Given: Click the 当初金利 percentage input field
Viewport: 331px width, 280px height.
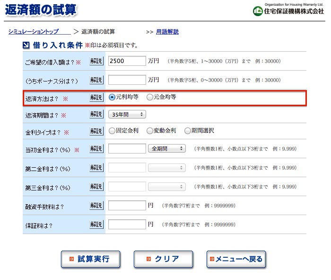Looking at the screenshot, I should pyautogui.click(x=127, y=148).
